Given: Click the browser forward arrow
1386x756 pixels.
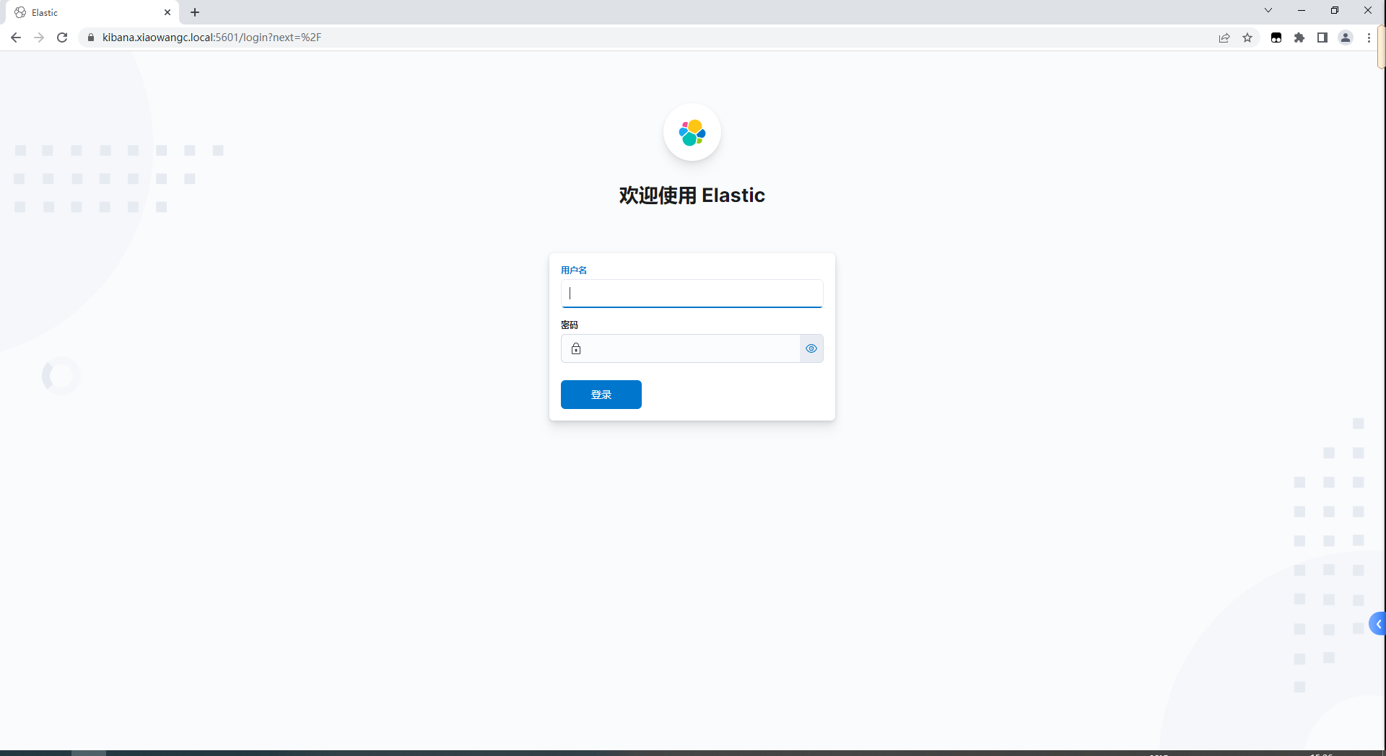Looking at the screenshot, I should [39, 38].
